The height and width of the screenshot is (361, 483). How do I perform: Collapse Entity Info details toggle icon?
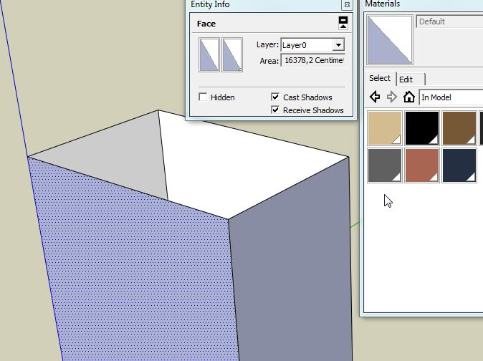point(343,23)
